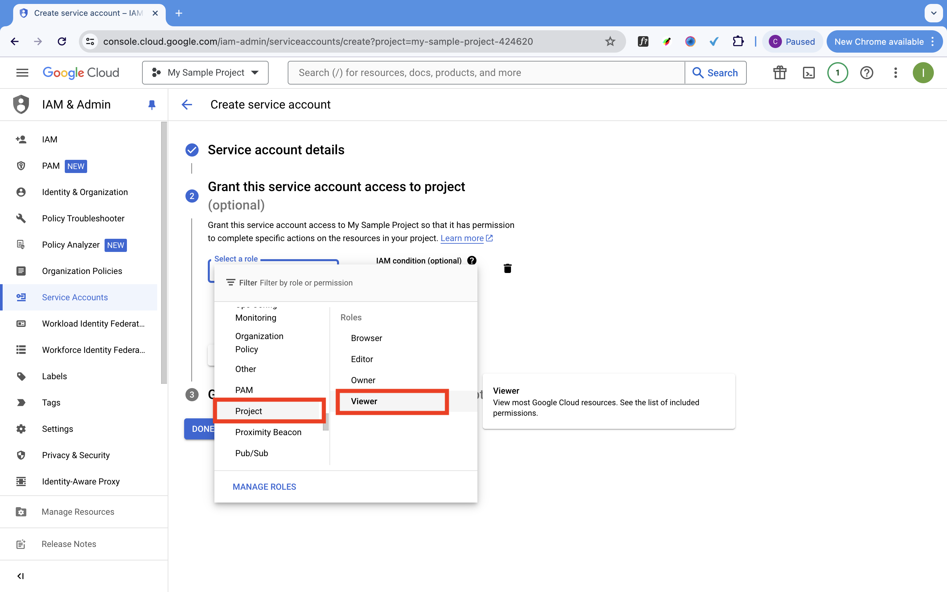Screen dimensions: 947x592
Task: Open the notifications badge showing 1
Action: [x=838, y=72]
